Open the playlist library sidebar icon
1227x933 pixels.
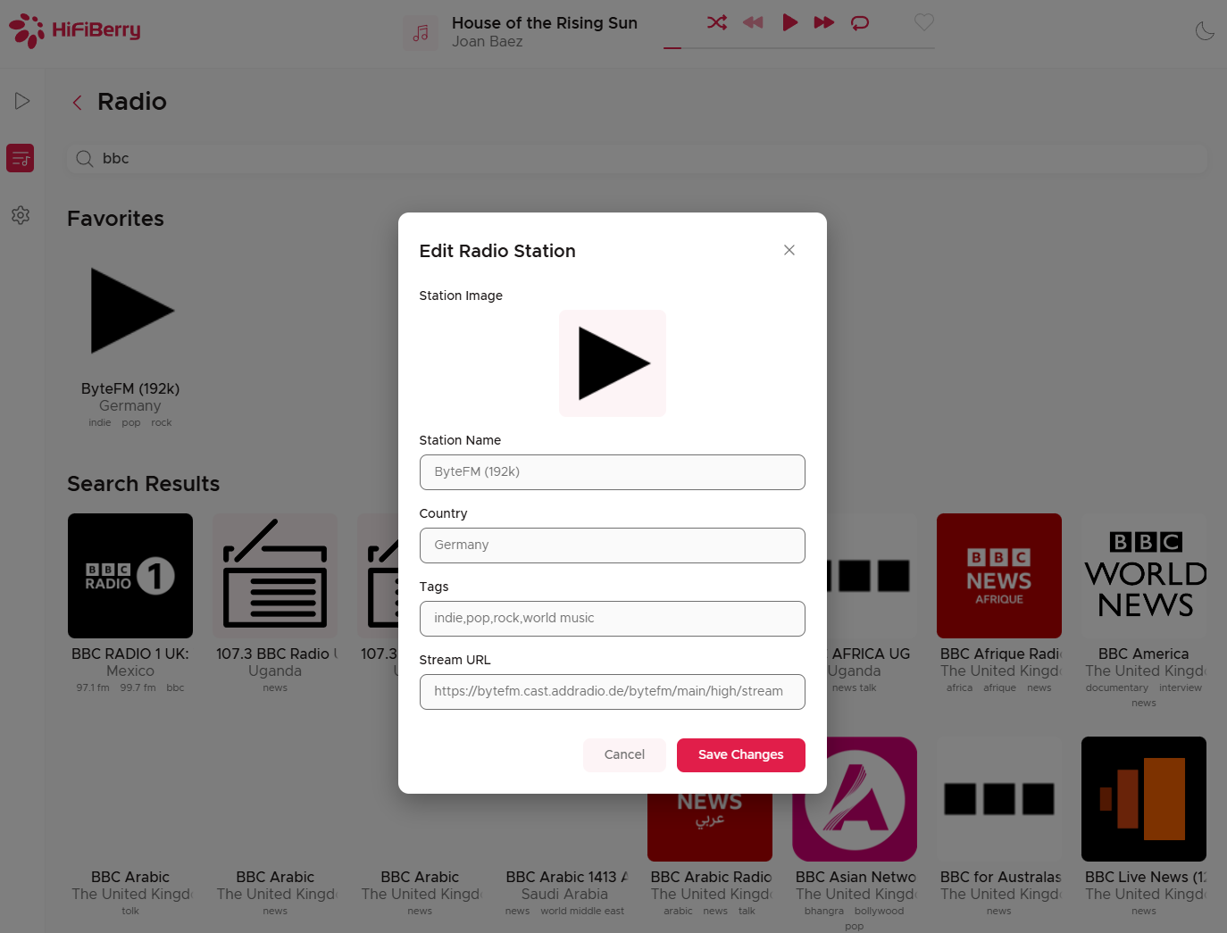(20, 158)
